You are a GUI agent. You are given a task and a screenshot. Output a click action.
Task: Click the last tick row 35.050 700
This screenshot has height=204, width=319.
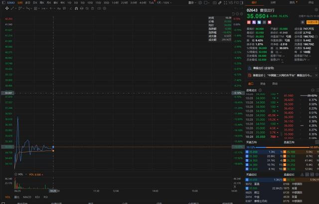263,136
